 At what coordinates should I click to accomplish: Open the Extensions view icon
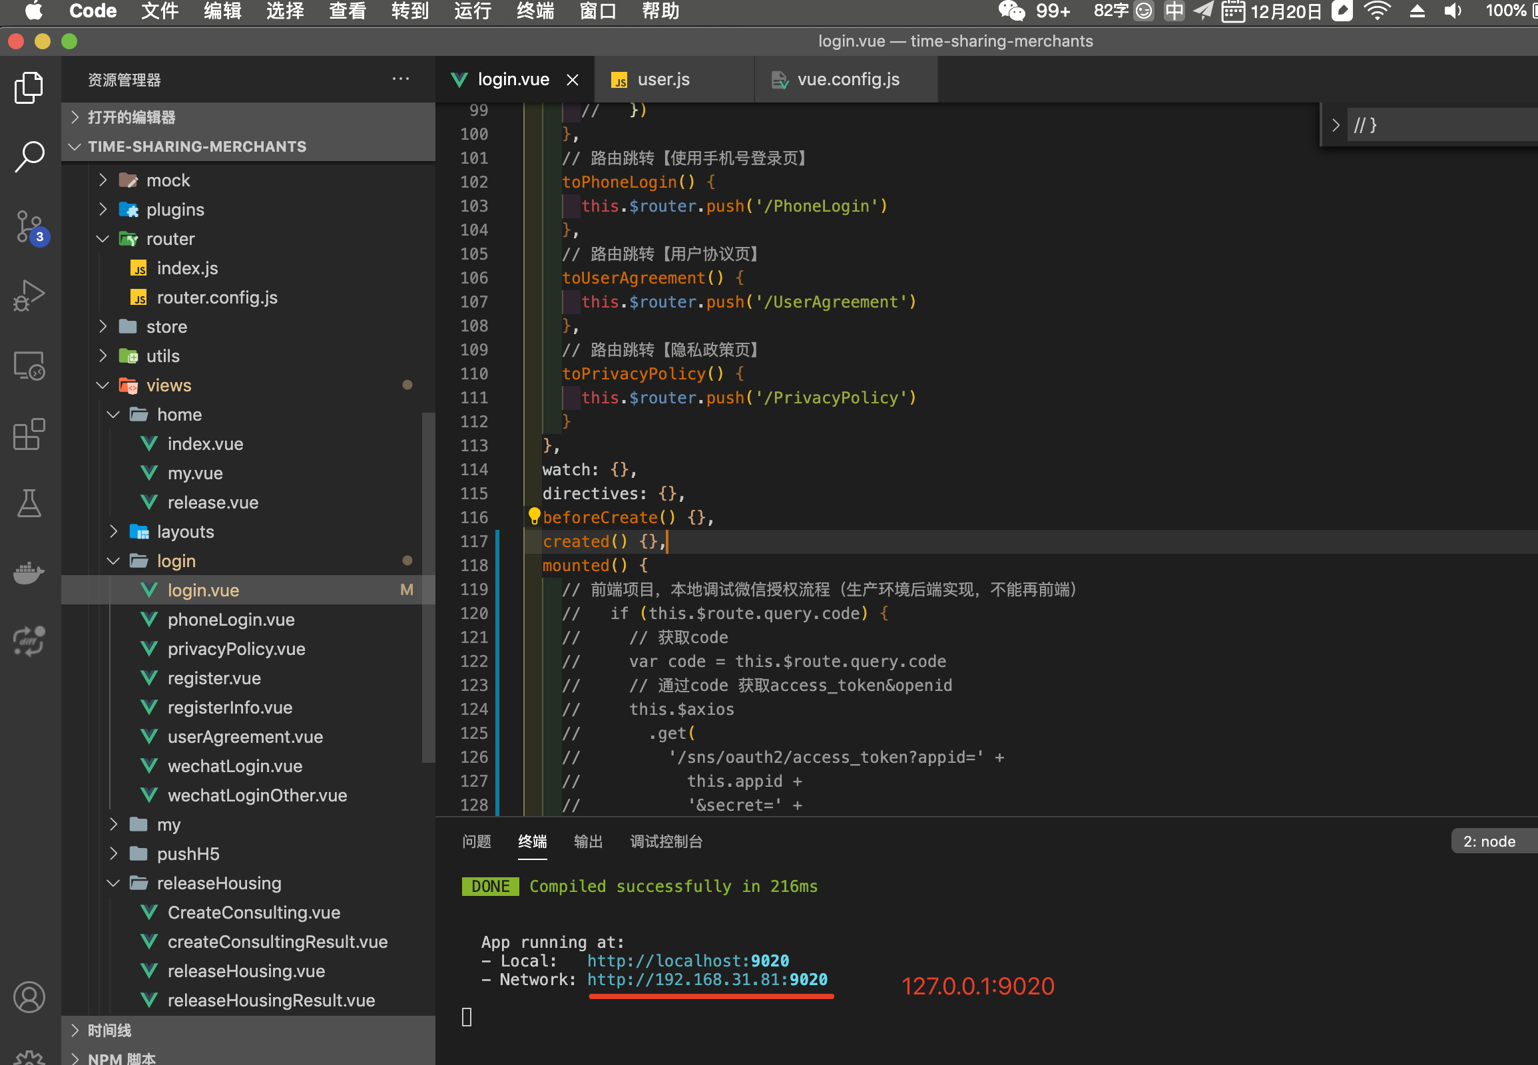pos(29,435)
